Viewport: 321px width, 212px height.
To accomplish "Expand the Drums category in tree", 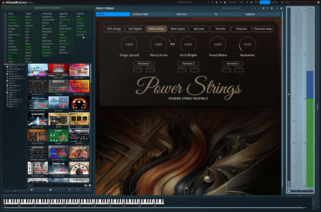I will pos(7,74).
